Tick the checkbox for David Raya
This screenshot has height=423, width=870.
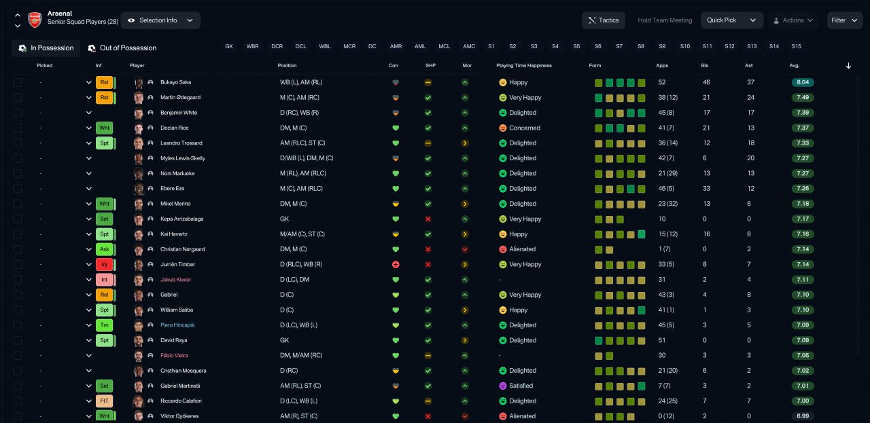click(18, 340)
